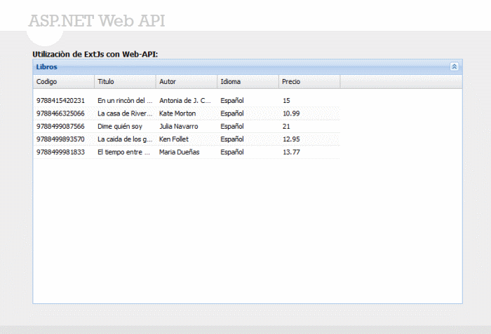Click the price cell 21
This screenshot has height=334, width=491.
[x=286, y=126]
